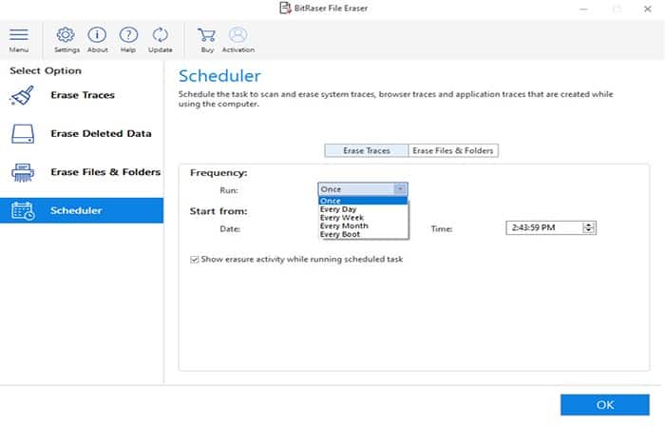This screenshot has height=428, width=665.
Task: Toggle Show erasure activity checkbox
Action: [x=195, y=260]
